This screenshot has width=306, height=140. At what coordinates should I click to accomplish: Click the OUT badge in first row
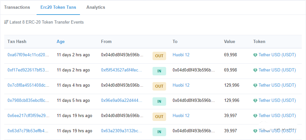pyautogui.click(x=159, y=56)
